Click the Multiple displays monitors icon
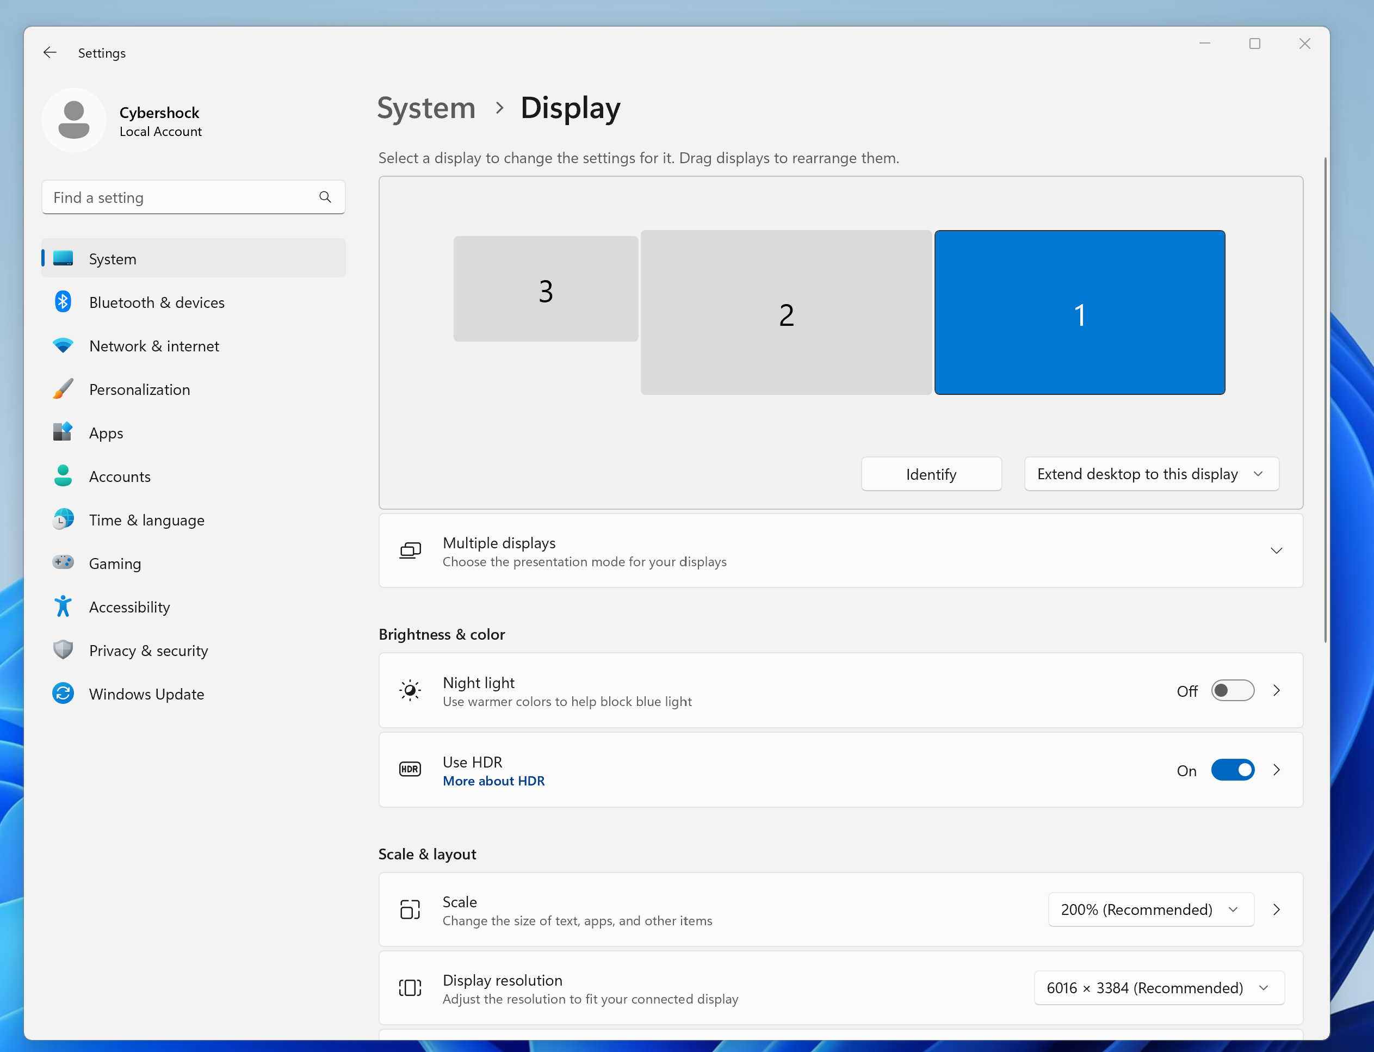The width and height of the screenshot is (1374, 1052). pos(410,551)
